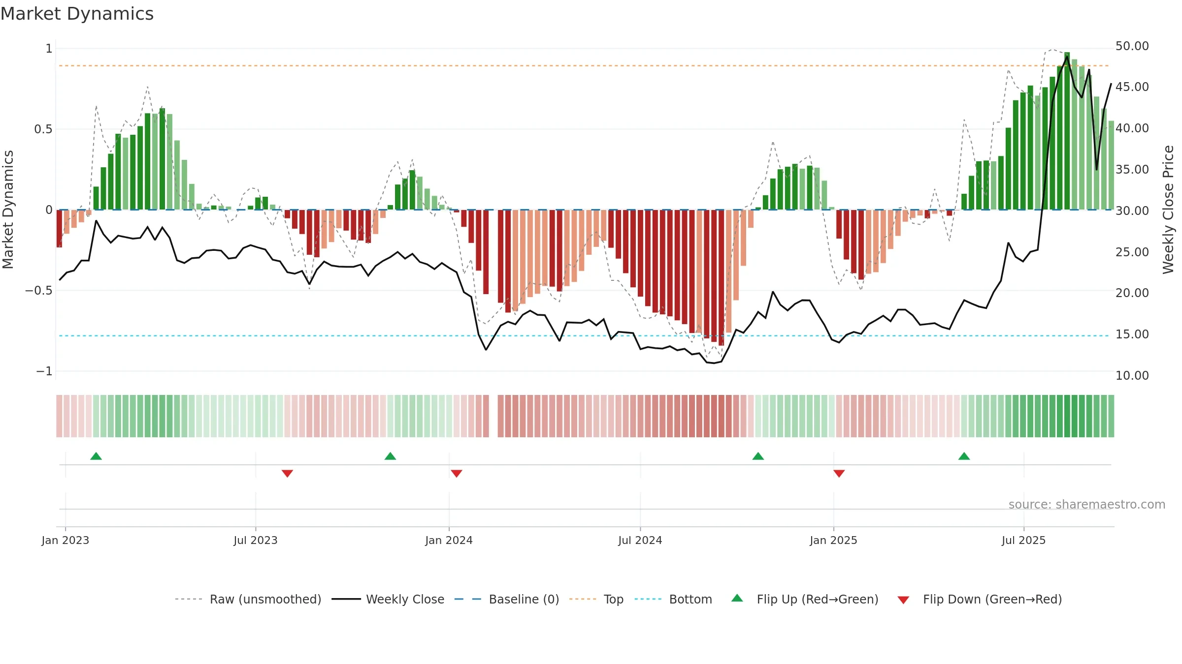The width and height of the screenshot is (1182, 664).
Task: Toggle the Weekly Close legend entry
Action: point(388,599)
